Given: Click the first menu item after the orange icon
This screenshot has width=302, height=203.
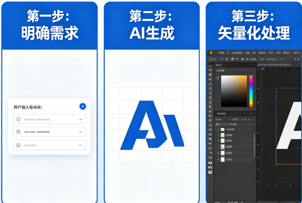Looking at the screenshot, I should (221, 53).
